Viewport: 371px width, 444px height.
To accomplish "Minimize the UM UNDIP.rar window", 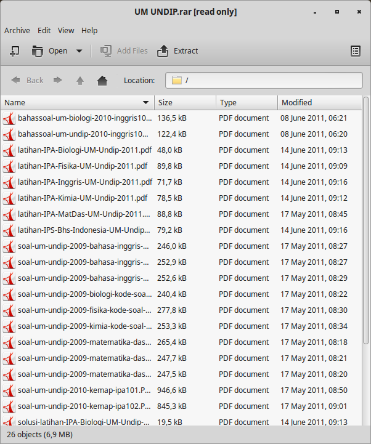I will (x=315, y=12).
